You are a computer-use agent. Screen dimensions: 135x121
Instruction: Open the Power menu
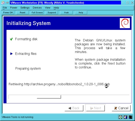tap(13, 8)
